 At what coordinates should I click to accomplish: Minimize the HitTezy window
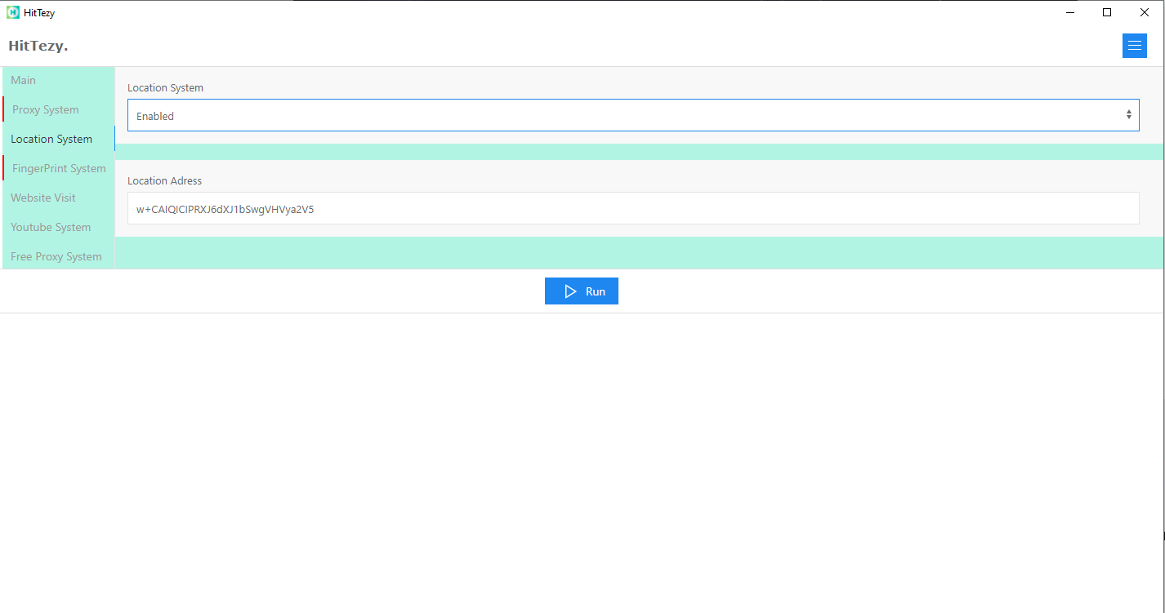pos(1069,12)
